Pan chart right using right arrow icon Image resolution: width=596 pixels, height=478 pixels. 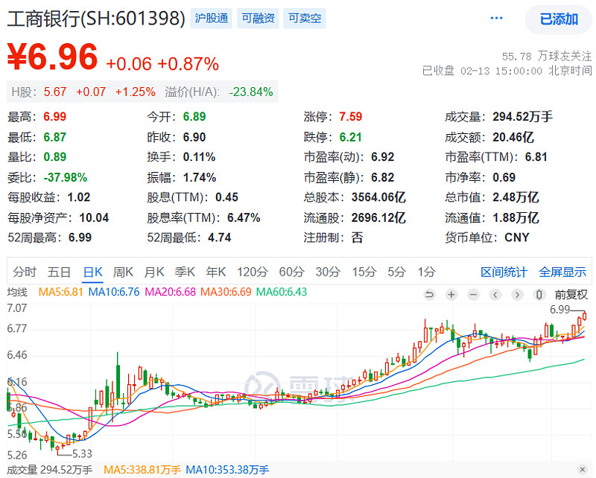pos(517,295)
